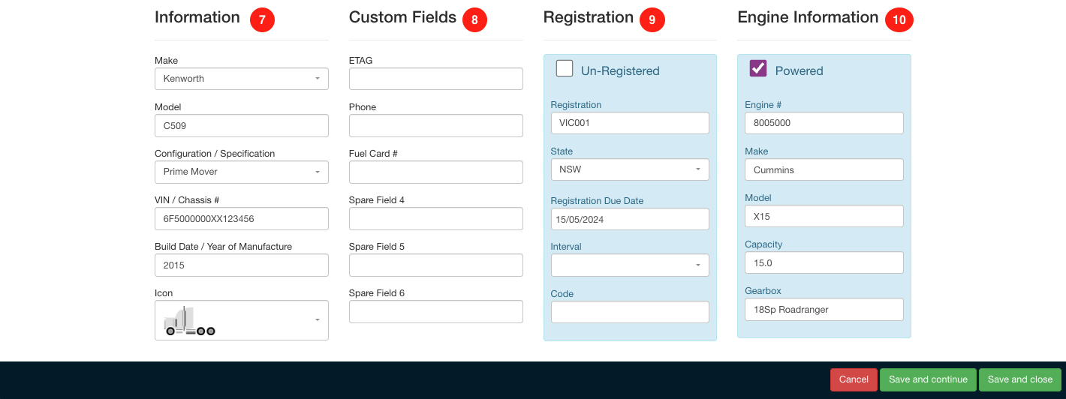Click the red number 10 Engine Information badge
Viewport: 1066px width, 399px height.
[899, 19]
